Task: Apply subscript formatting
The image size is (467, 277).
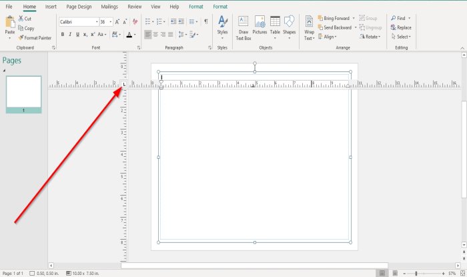Action: 85,35
